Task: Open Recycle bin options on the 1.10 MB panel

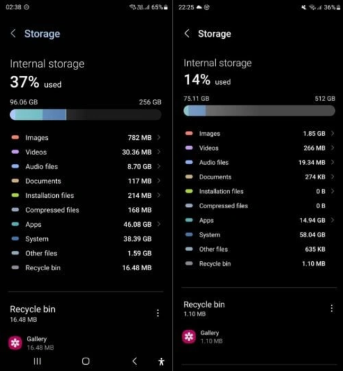Action: pyautogui.click(x=332, y=308)
